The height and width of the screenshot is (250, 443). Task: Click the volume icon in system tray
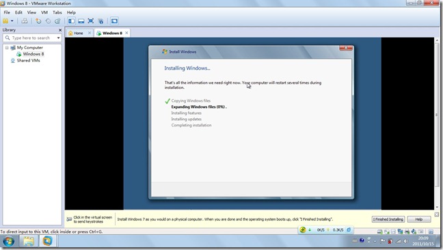405,241
